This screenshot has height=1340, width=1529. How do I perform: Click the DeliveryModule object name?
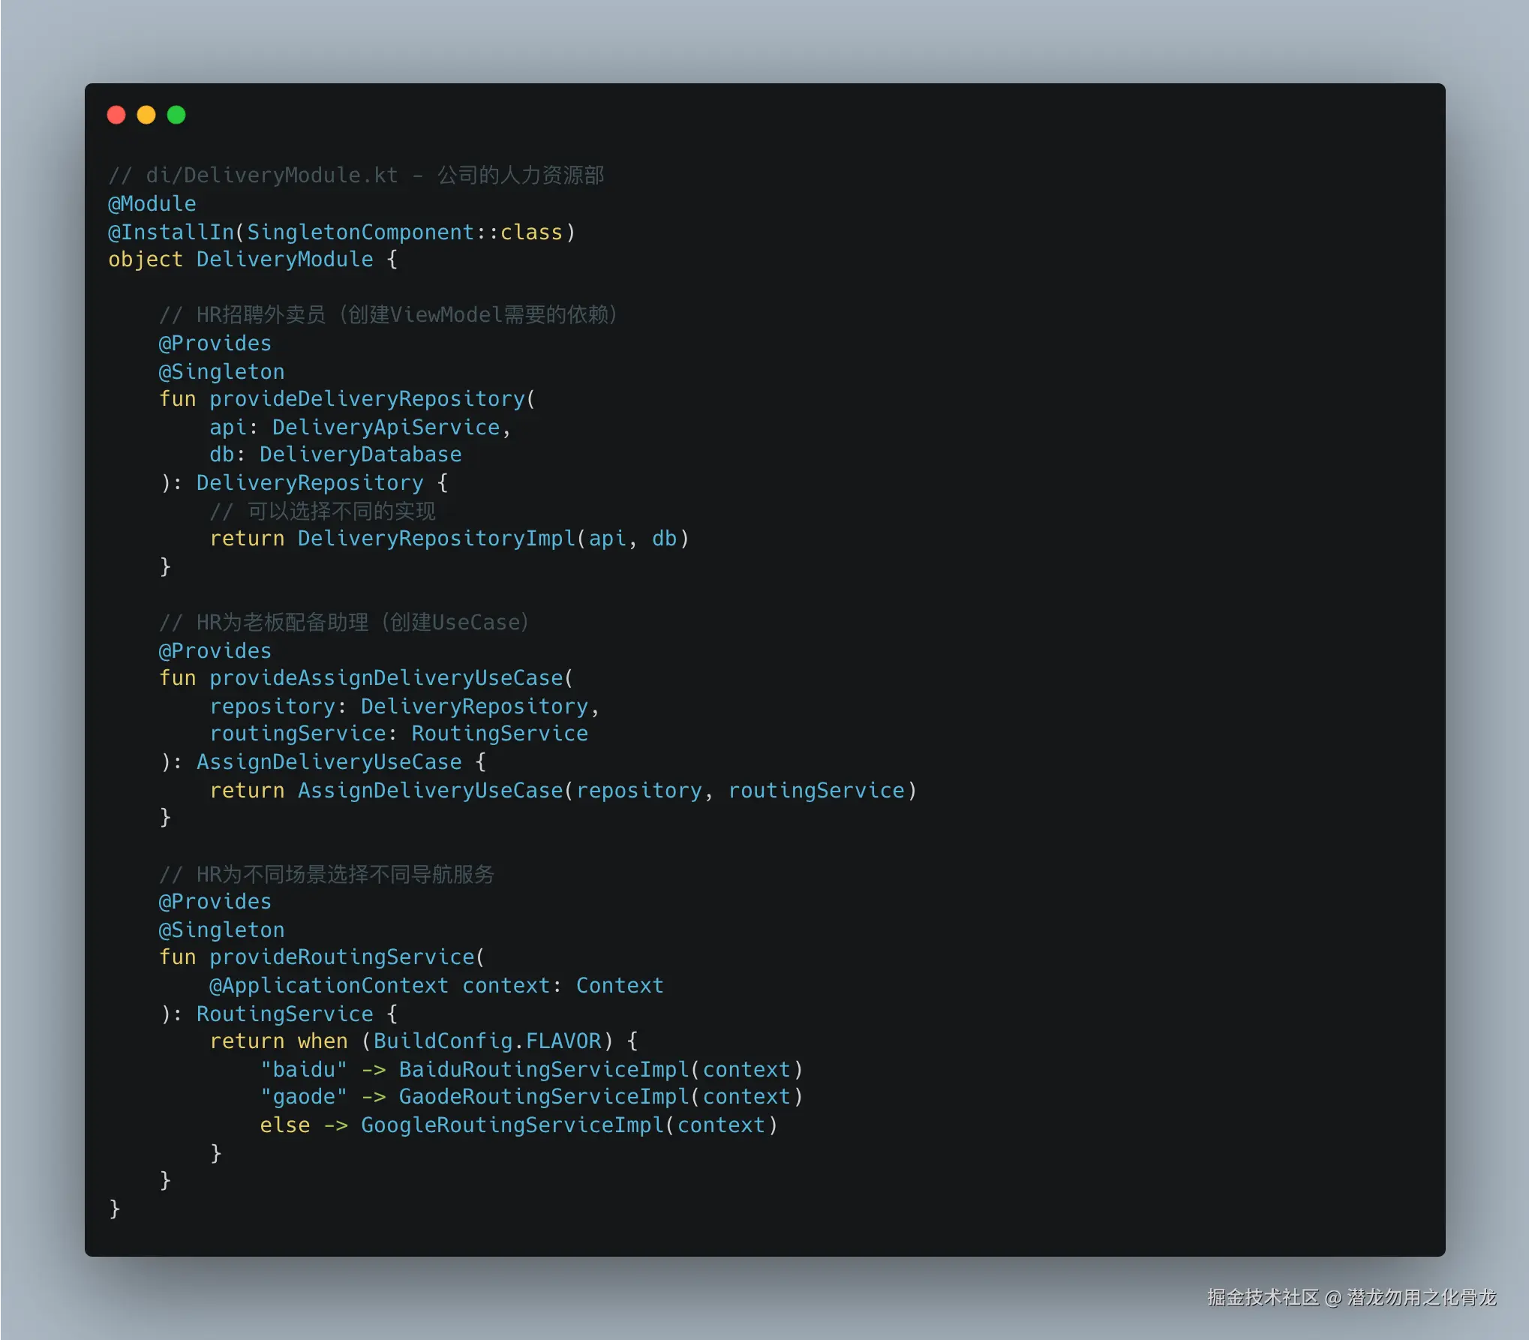pos(284,260)
